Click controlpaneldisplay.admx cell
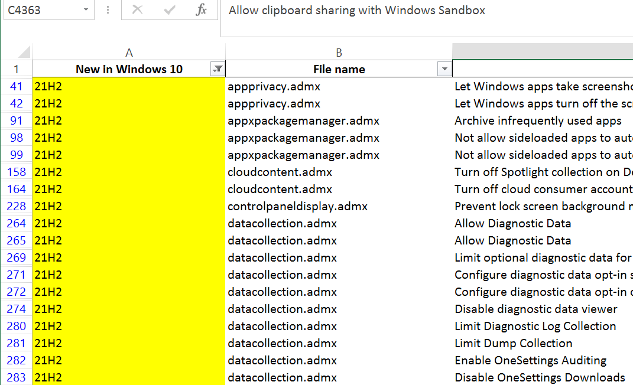633x385 pixels. [x=339, y=206]
